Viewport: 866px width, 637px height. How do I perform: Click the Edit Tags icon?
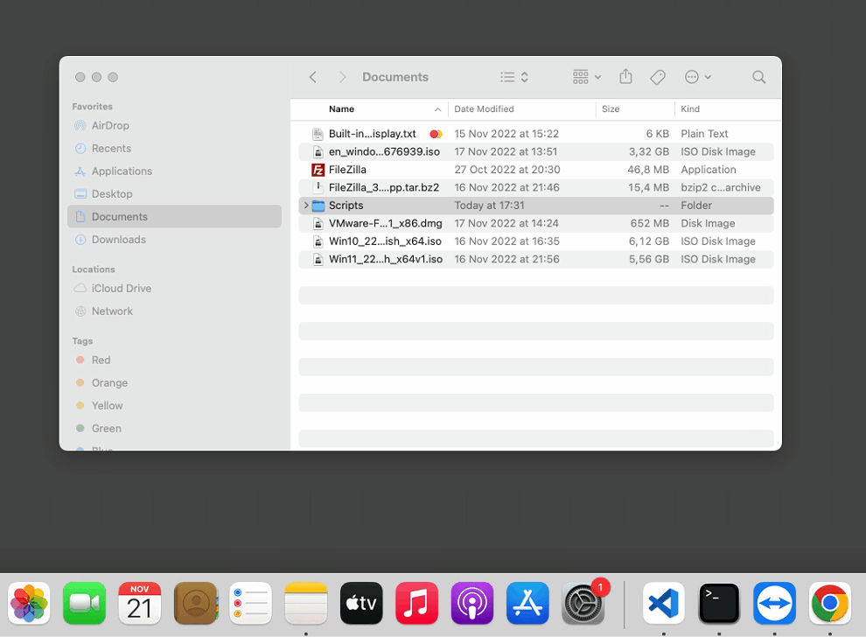[657, 77]
